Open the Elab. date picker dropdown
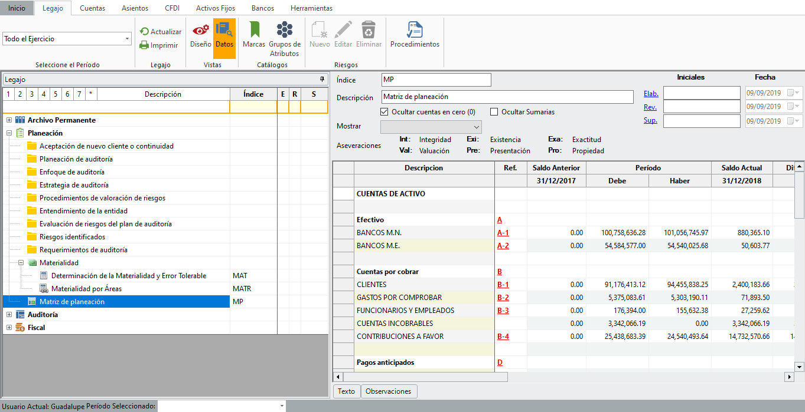This screenshot has height=412, width=805. [x=797, y=93]
